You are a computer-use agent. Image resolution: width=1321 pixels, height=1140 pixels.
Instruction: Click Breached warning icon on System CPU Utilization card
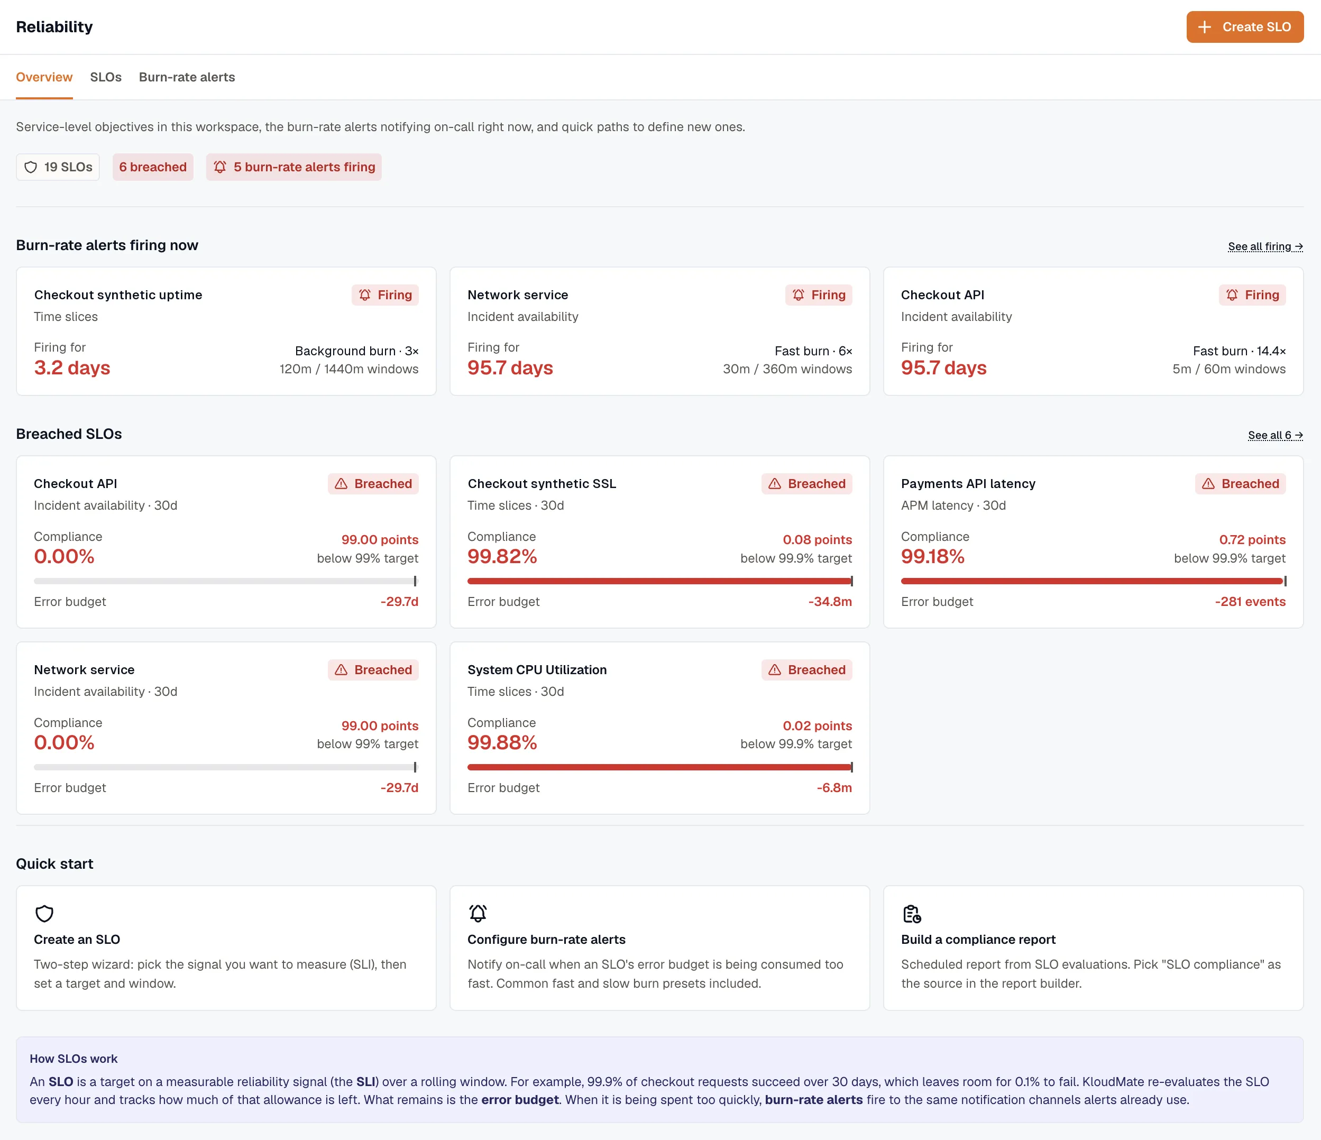[775, 669]
